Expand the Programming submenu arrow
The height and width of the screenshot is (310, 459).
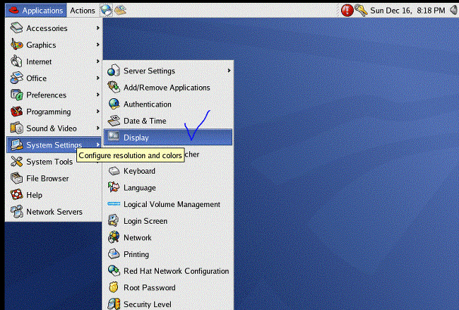tap(97, 112)
